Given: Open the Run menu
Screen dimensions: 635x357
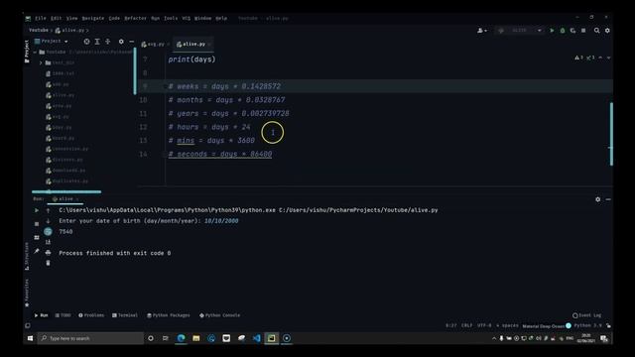Looking at the screenshot, I should (155, 18).
